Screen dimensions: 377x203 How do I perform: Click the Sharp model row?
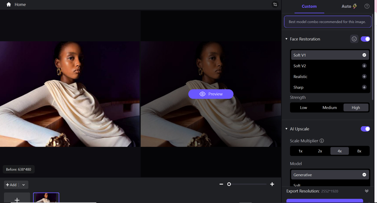(330, 87)
